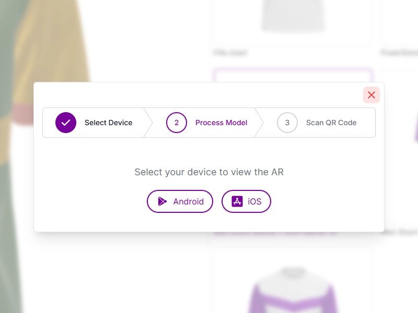
Task: Click the chevron after Process Model
Action: pos(257,123)
